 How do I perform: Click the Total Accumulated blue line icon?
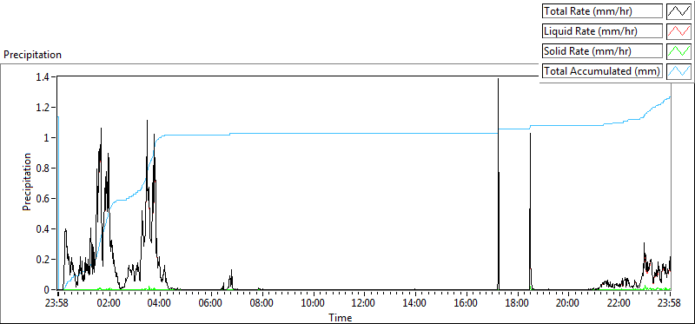point(679,71)
